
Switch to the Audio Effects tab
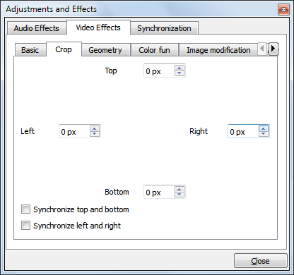37,28
